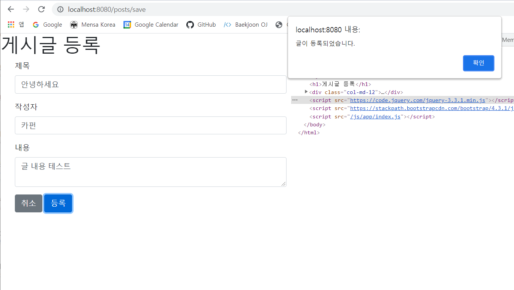Focus the 제목 title input field
Image resolution: width=514 pixels, height=290 pixels.
click(151, 84)
